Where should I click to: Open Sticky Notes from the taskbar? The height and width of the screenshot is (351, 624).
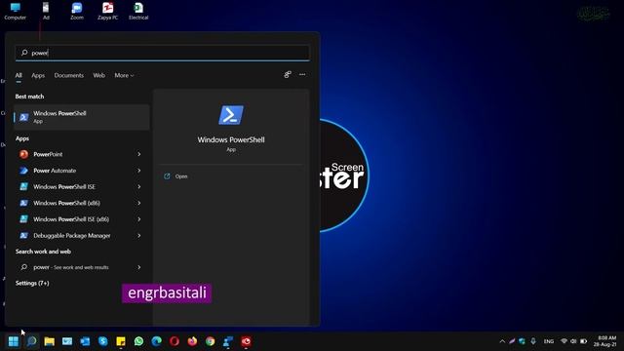point(121,341)
